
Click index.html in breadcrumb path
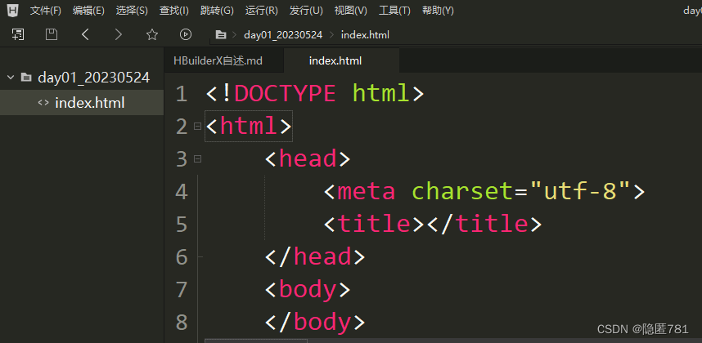pyautogui.click(x=365, y=35)
